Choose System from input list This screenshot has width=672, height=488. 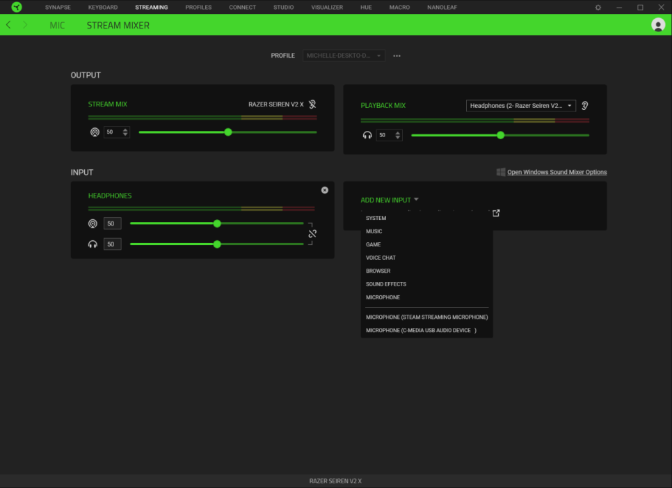point(426,219)
